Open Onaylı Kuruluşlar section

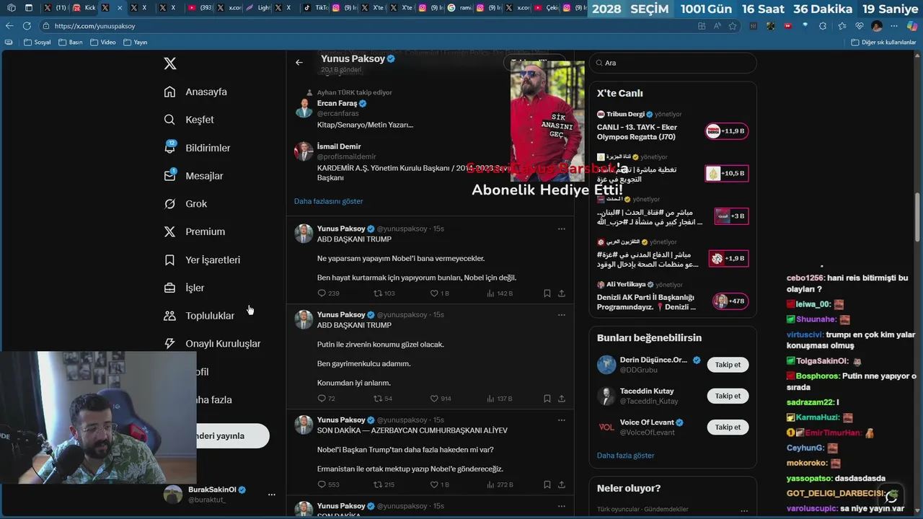point(212,344)
